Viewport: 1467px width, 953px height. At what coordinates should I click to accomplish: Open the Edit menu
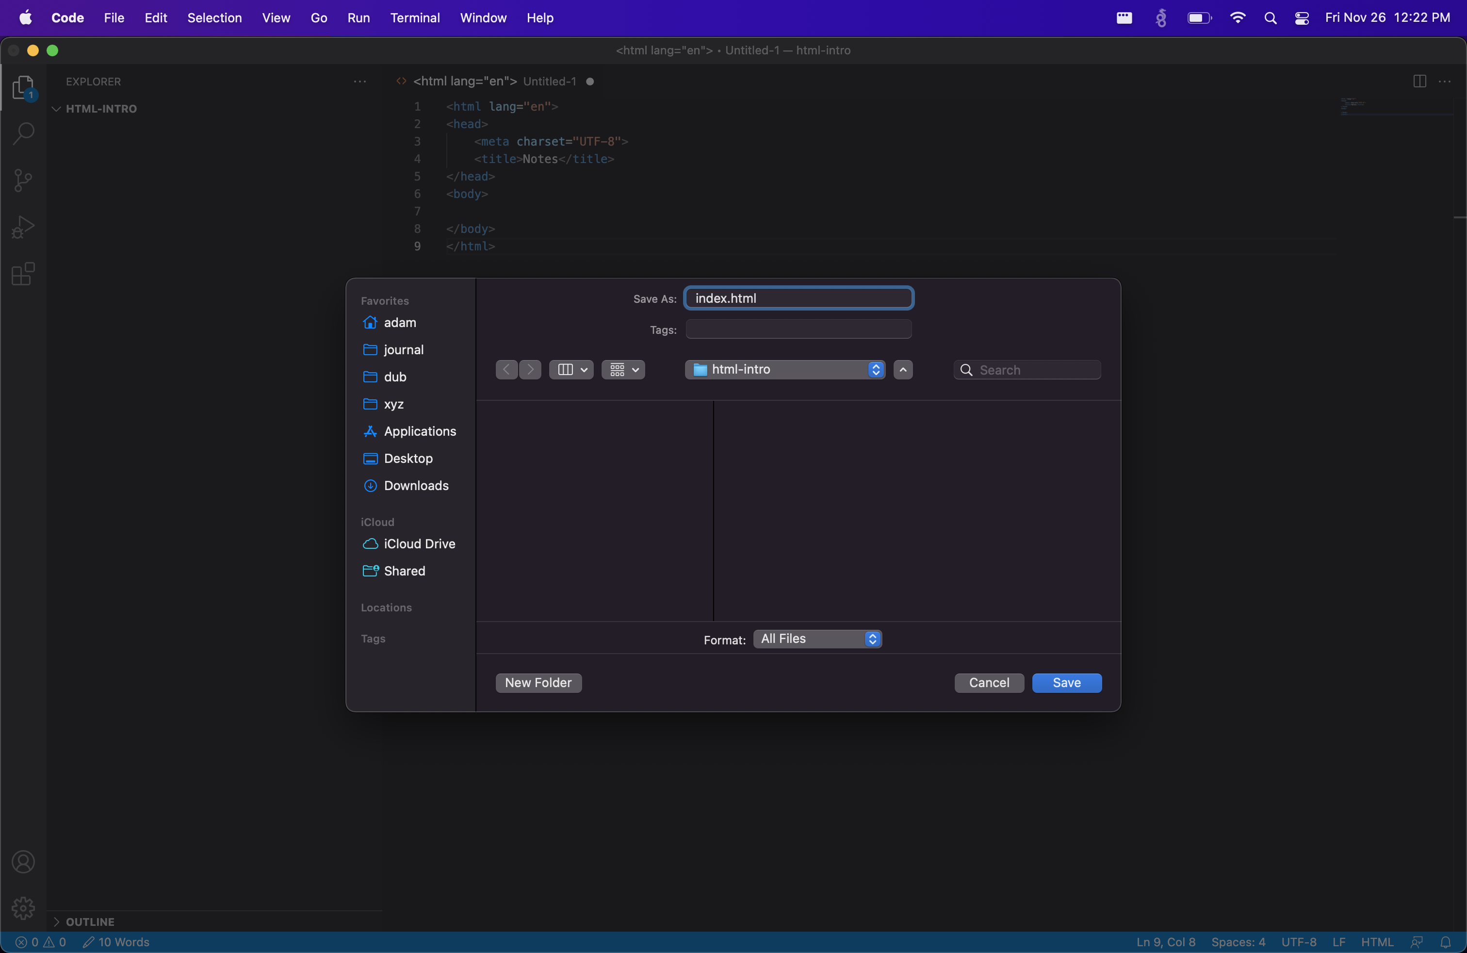156,18
